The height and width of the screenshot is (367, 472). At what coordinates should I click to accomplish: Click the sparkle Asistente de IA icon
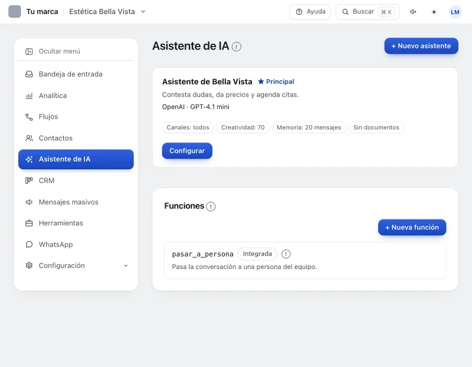click(x=29, y=159)
